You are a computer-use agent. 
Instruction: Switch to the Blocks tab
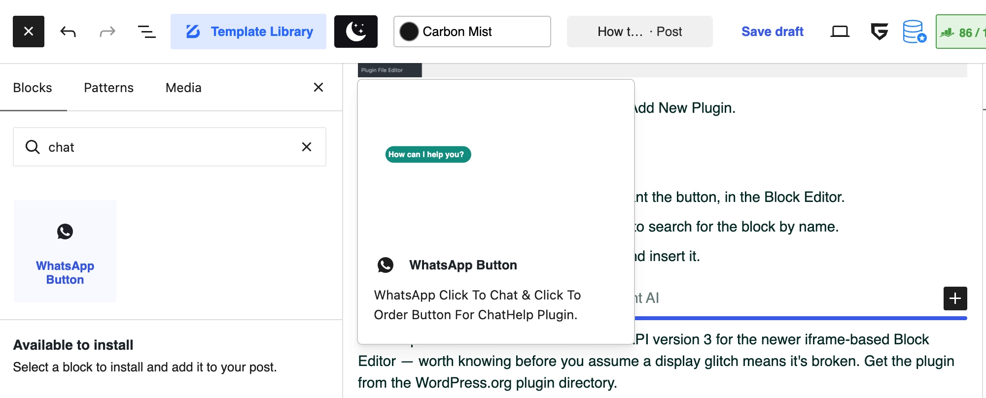point(33,88)
